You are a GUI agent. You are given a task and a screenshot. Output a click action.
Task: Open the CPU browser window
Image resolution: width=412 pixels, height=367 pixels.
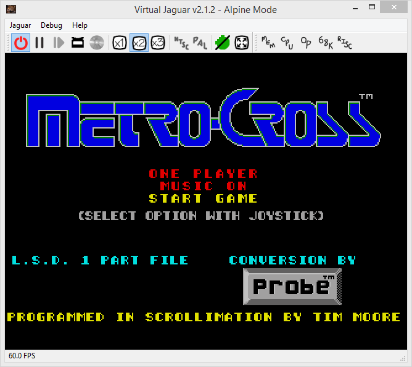[287, 43]
